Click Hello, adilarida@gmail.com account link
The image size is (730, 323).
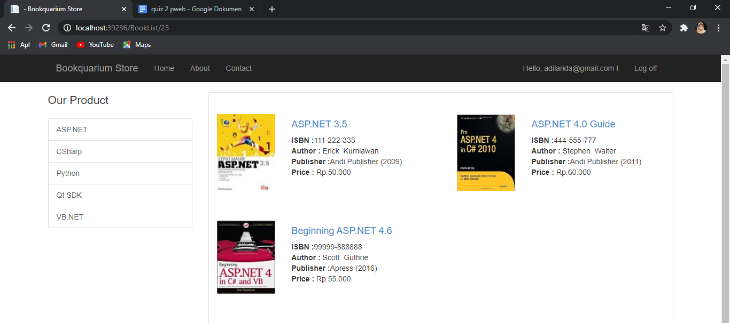point(570,68)
